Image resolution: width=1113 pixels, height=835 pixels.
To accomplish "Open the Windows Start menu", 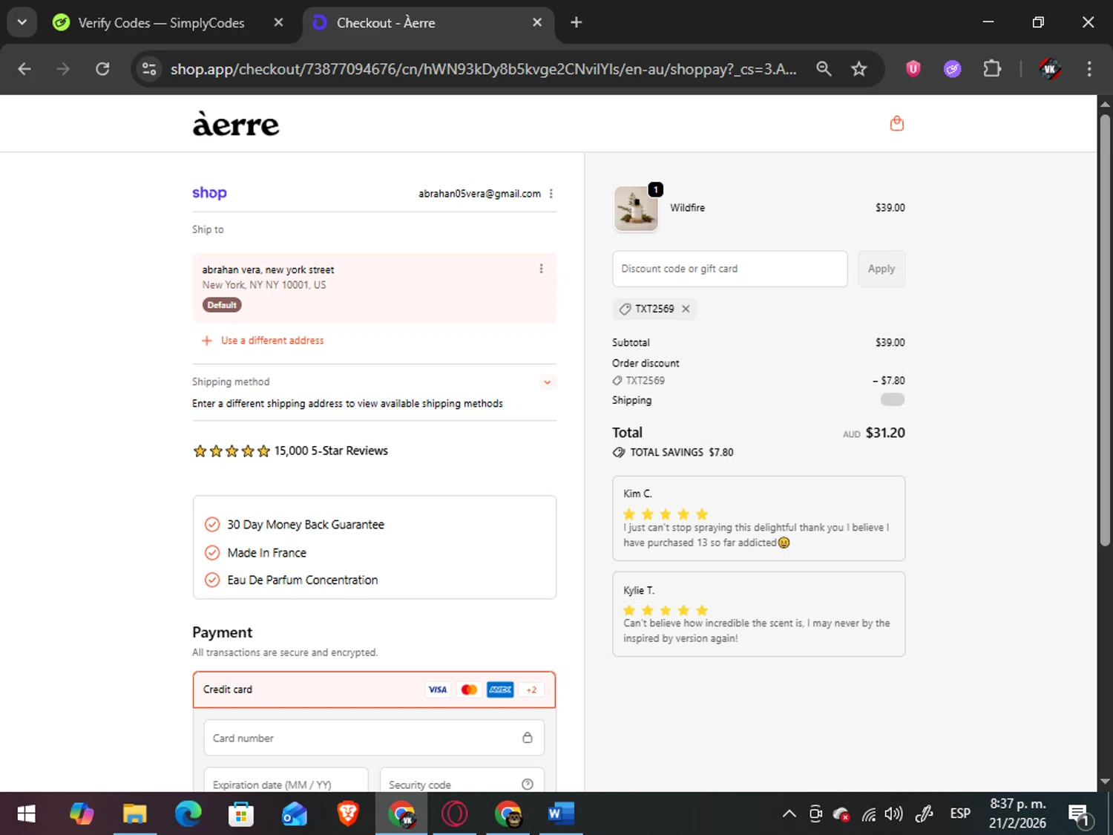I will pos(26,814).
